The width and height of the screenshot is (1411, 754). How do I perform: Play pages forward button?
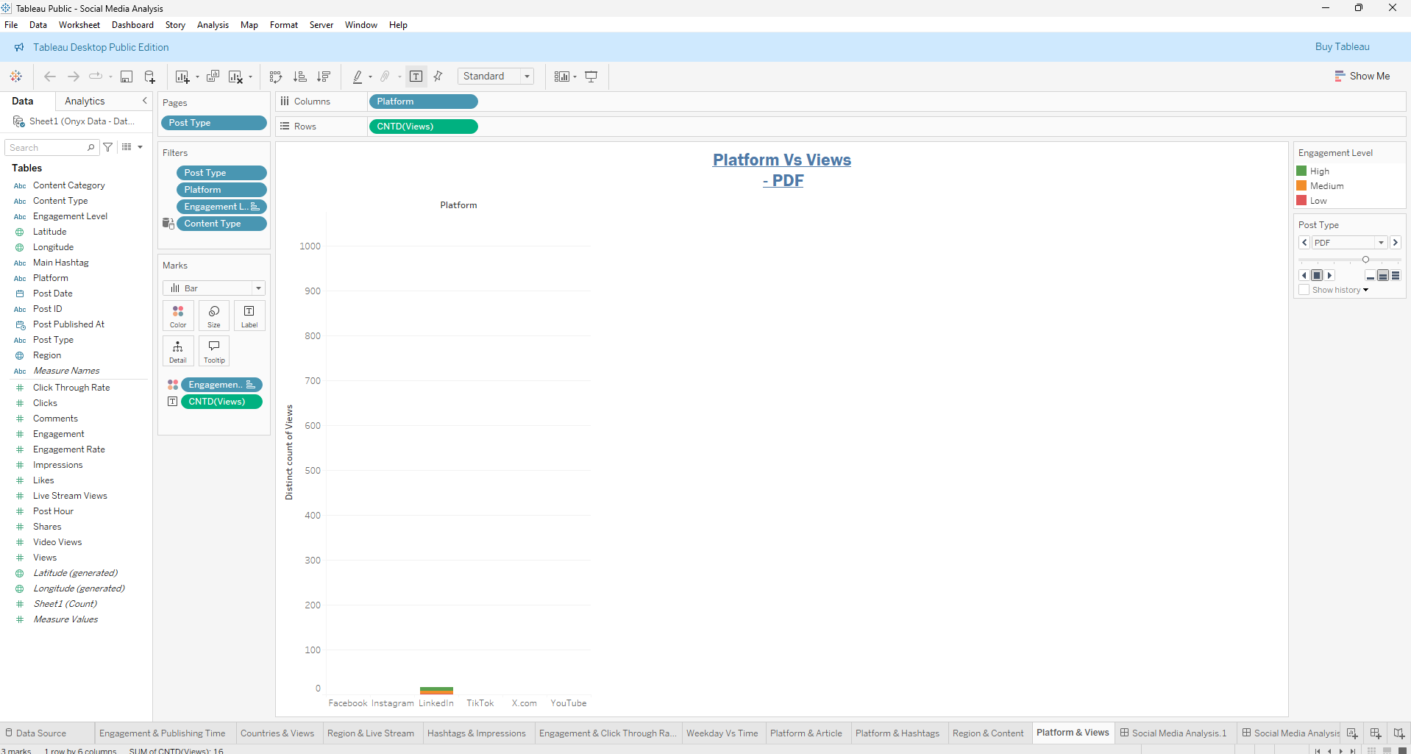[x=1329, y=275]
